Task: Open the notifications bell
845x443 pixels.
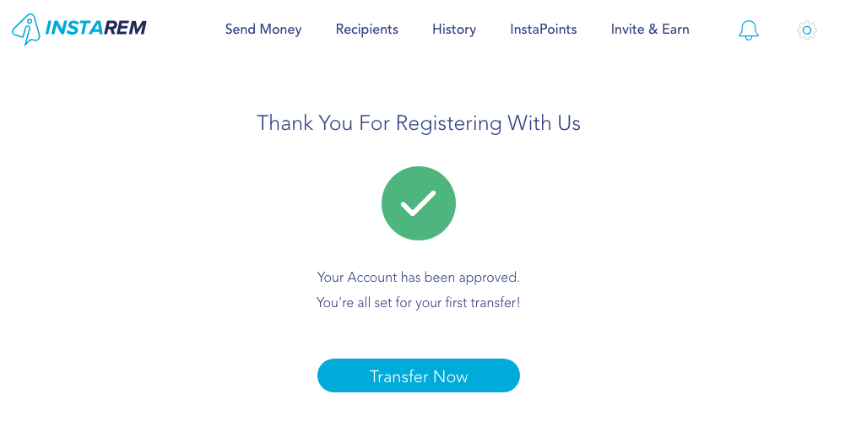Action: (x=748, y=30)
